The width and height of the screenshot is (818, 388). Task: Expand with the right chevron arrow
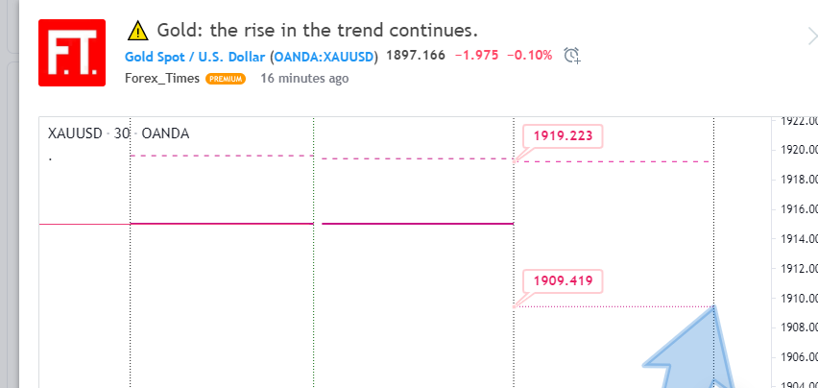[x=811, y=36]
